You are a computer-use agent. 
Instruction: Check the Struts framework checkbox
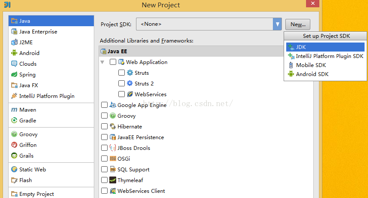point(121,73)
